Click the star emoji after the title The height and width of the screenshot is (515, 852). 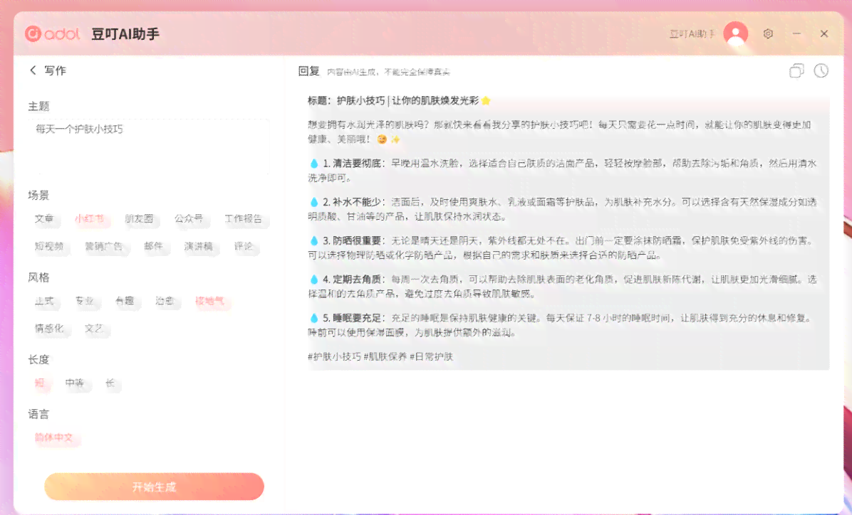pos(486,100)
